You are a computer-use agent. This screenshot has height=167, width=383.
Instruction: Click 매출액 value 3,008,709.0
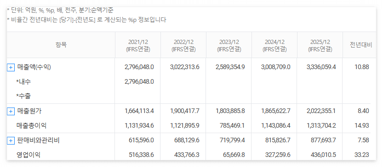point(276,67)
